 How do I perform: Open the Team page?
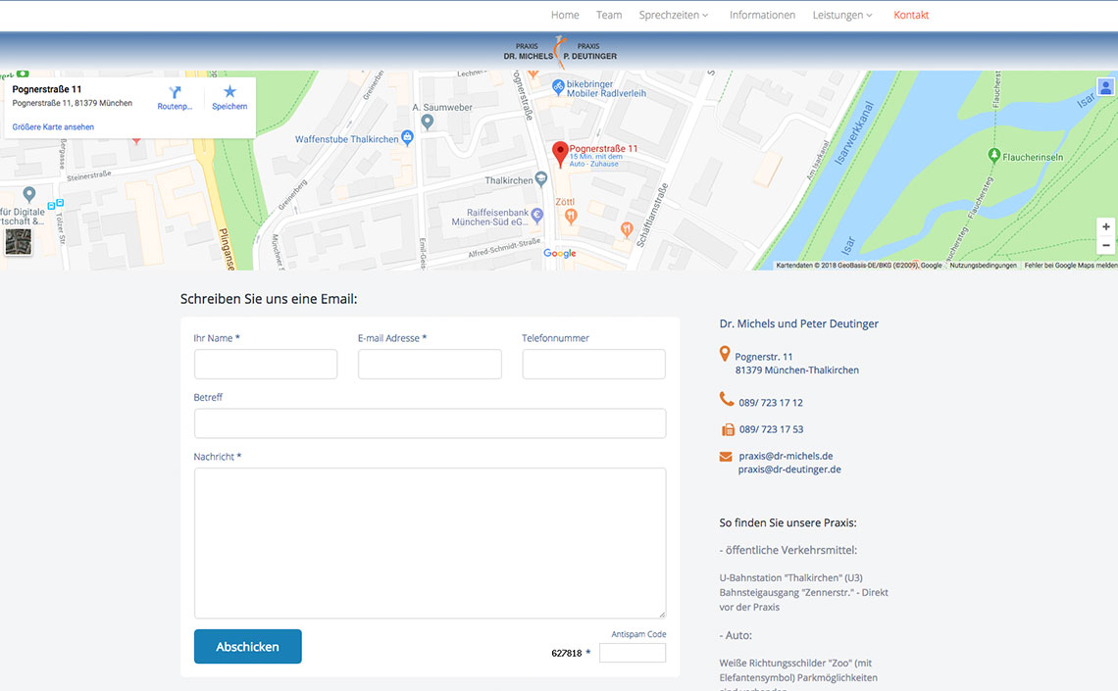tap(609, 15)
